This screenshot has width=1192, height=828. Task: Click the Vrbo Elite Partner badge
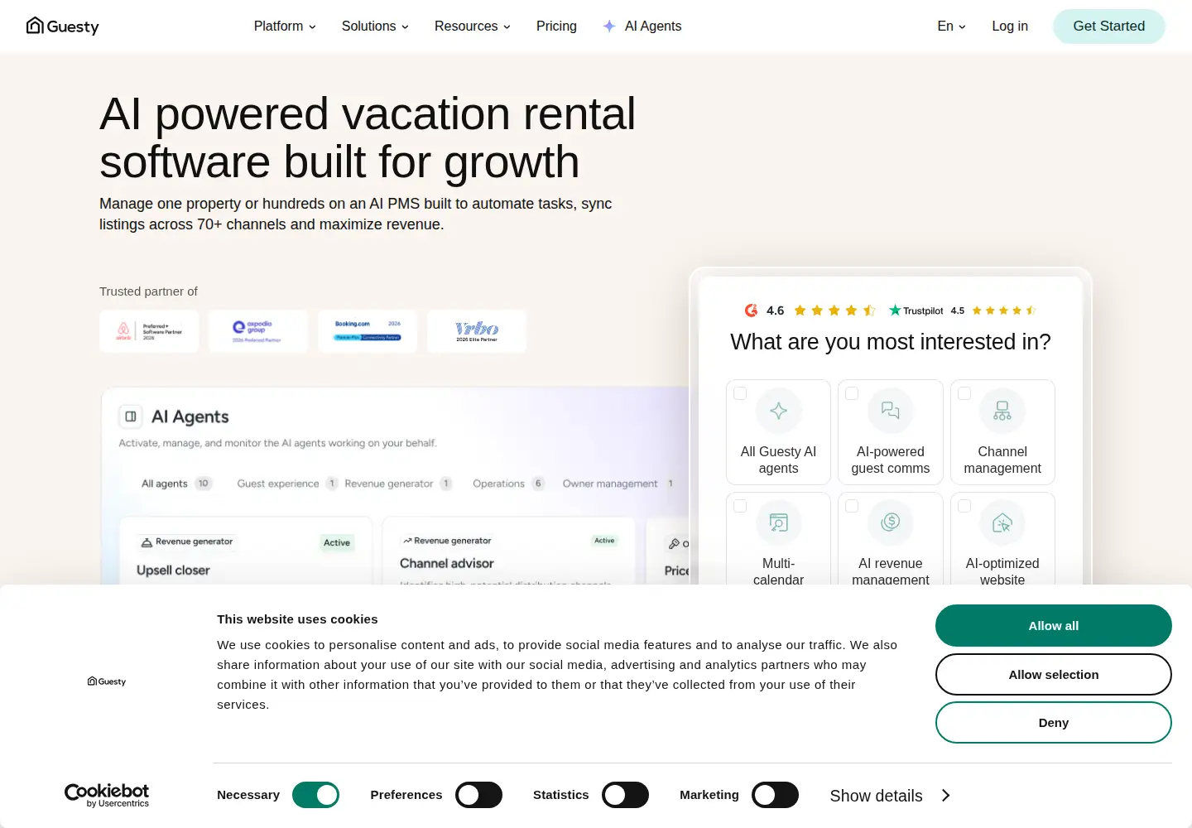(x=477, y=331)
